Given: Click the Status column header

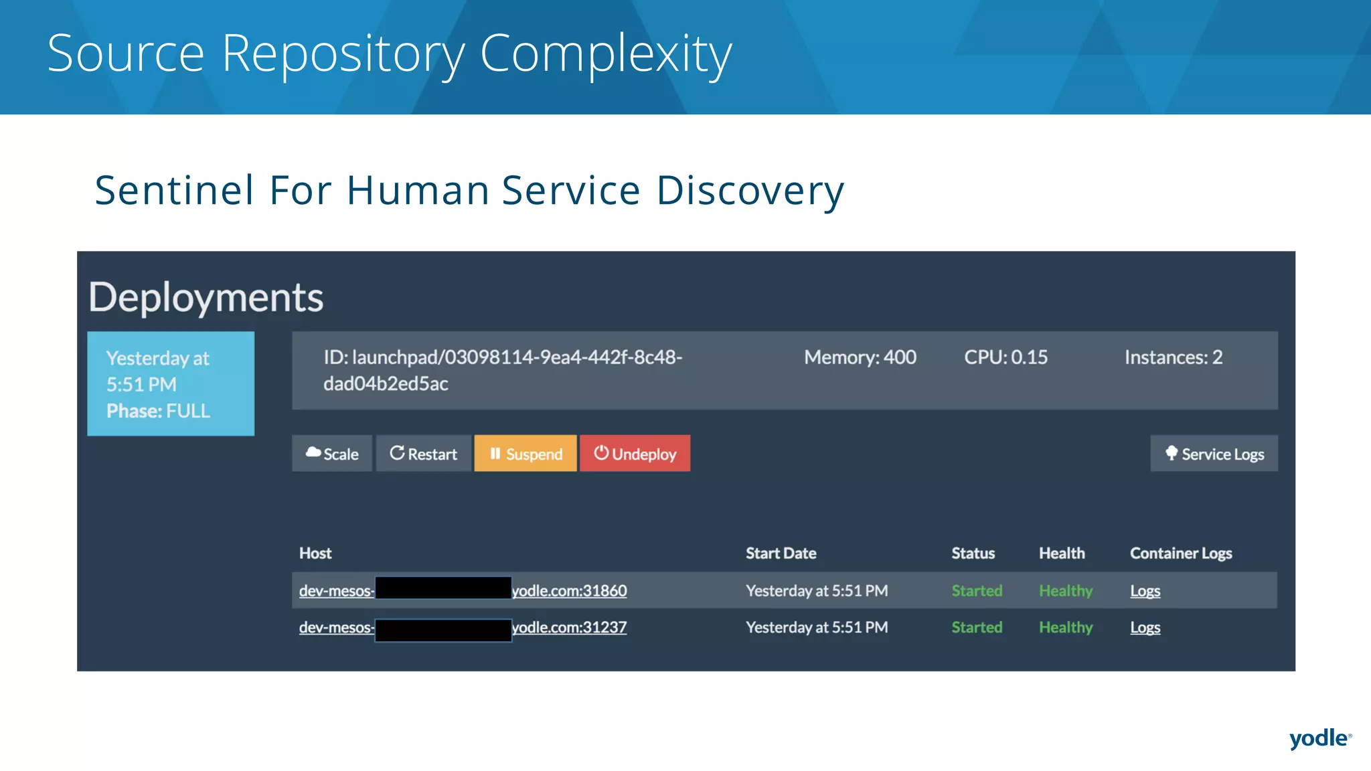Looking at the screenshot, I should pos(973,553).
